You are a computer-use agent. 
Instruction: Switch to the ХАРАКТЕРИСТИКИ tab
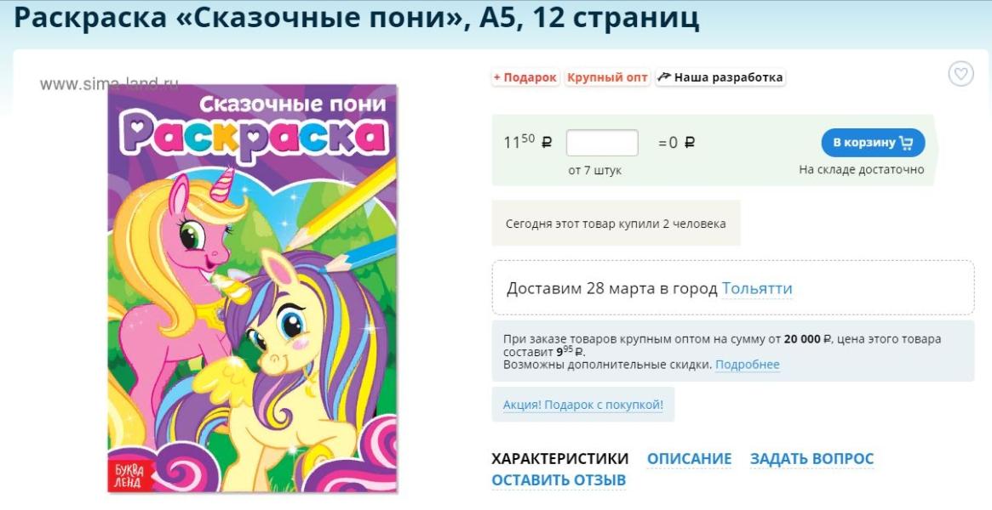[x=560, y=459]
